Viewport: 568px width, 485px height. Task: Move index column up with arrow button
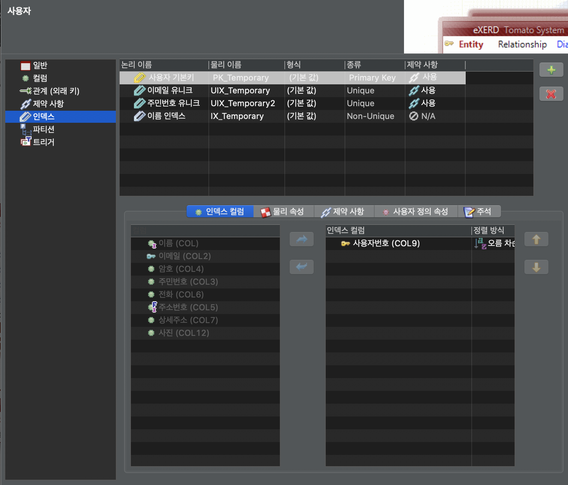coord(536,239)
